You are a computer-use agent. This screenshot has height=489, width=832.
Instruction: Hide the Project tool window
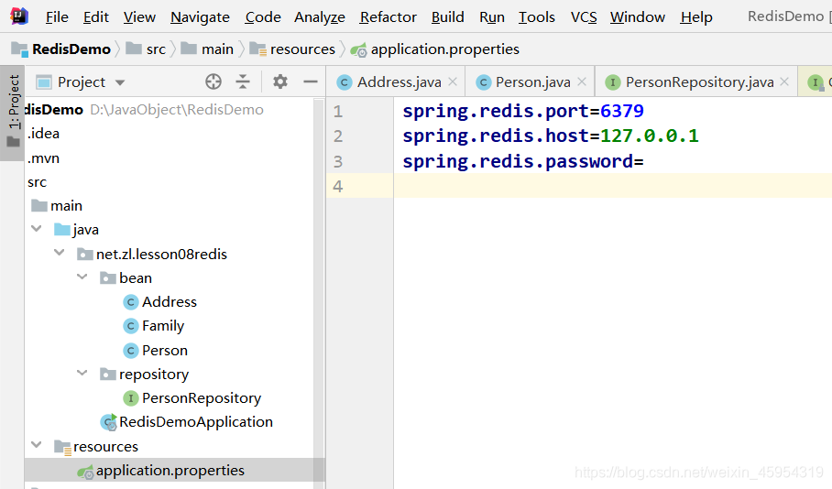(311, 81)
